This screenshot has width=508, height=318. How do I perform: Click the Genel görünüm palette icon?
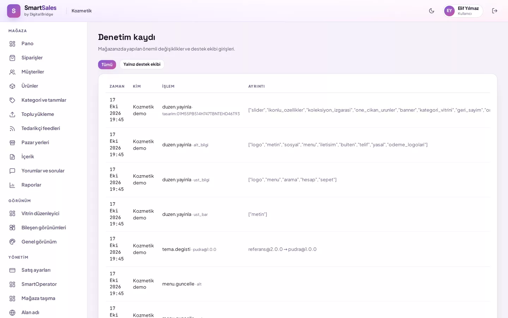(12, 242)
